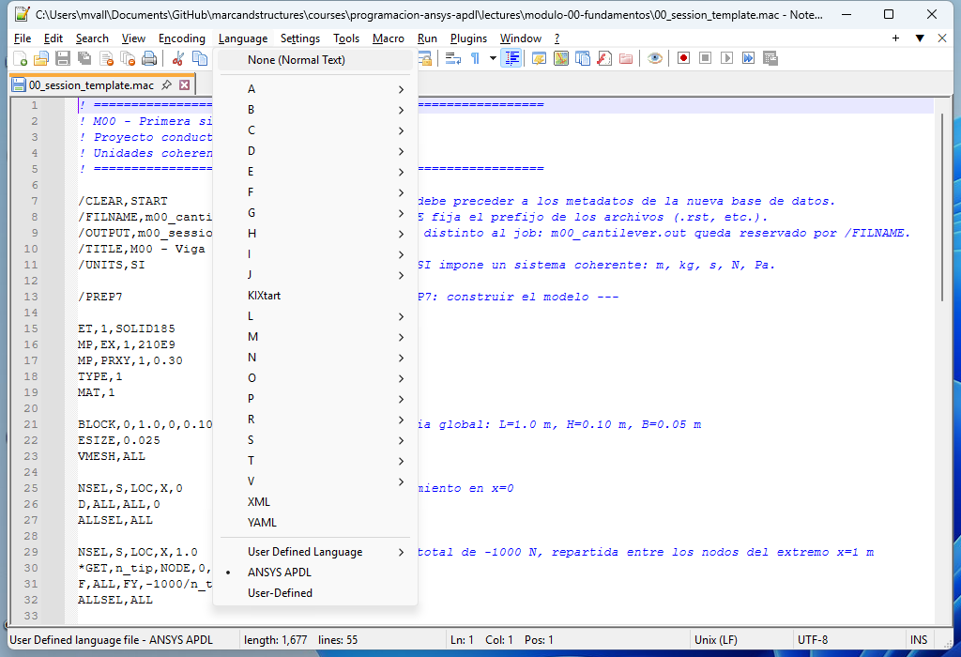The width and height of the screenshot is (961, 657).
Task: Expand the P languages submenu
Action: coord(315,399)
